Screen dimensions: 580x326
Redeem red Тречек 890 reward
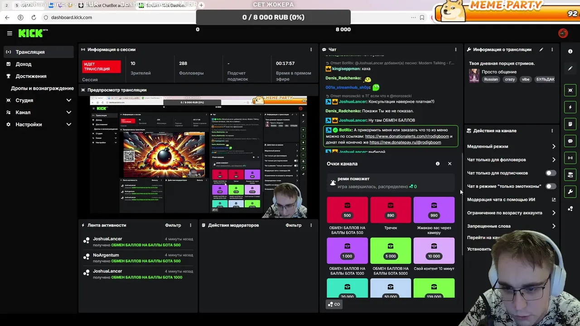pos(391,210)
